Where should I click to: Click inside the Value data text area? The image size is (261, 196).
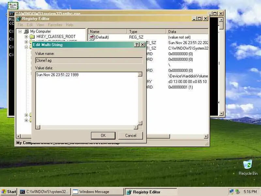tap(87, 98)
